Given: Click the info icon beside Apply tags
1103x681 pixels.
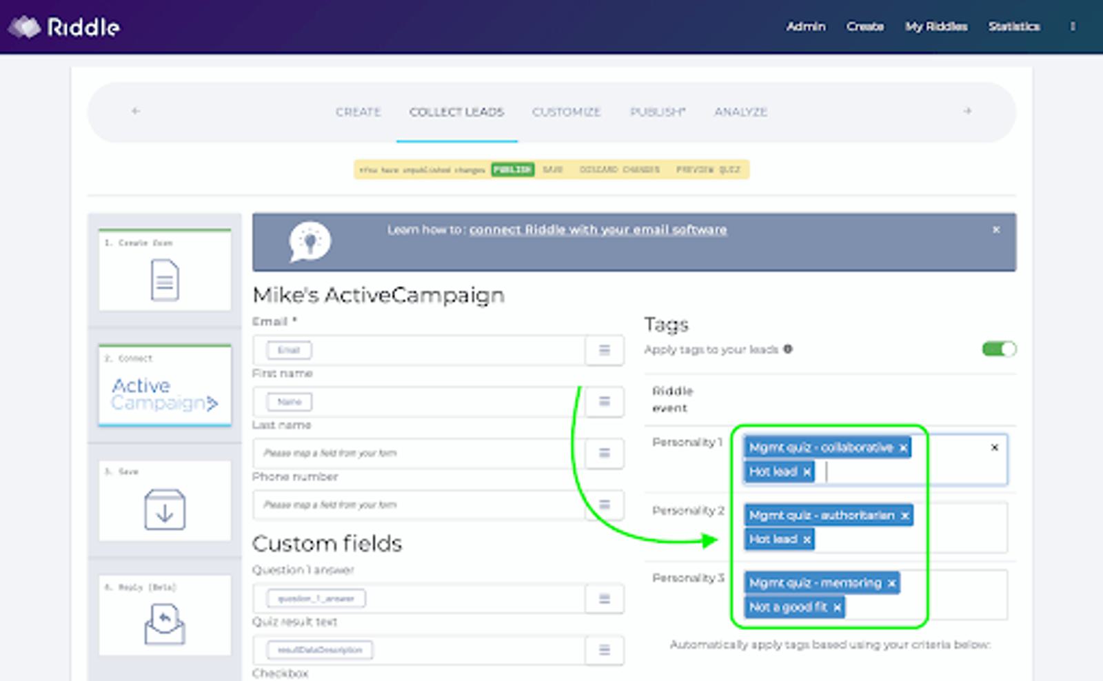Looking at the screenshot, I should pos(788,349).
